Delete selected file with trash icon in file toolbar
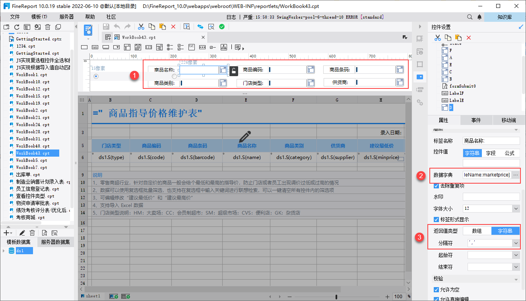 (x=48, y=27)
